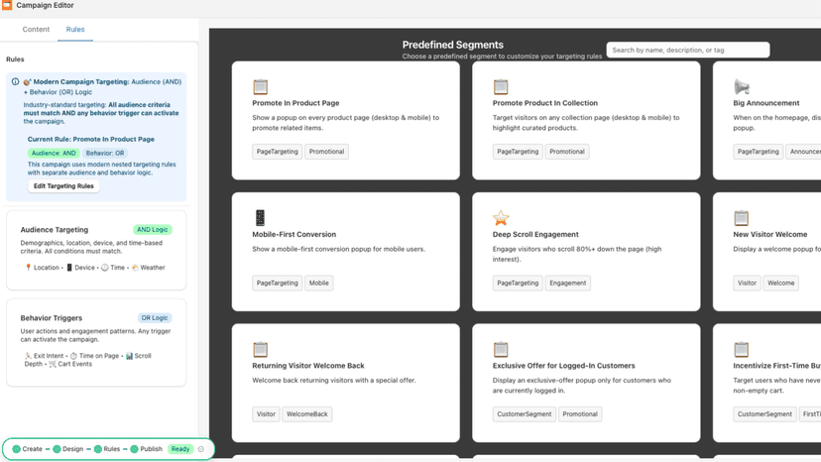Click the Time on Page stopwatch icon
This screenshot has height=462, width=821.
[73, 356]
